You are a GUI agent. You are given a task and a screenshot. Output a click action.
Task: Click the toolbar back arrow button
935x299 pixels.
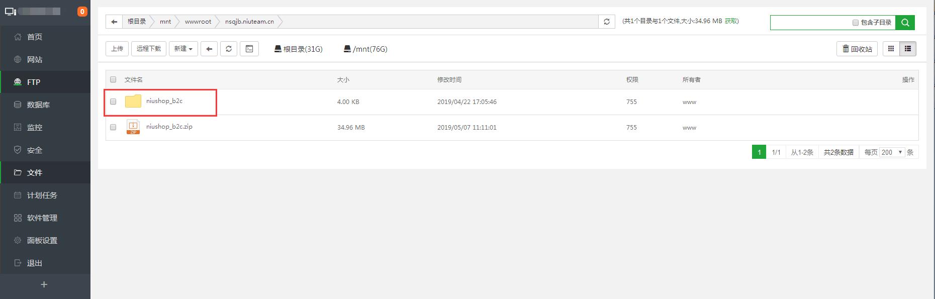[x=209, y=49]
